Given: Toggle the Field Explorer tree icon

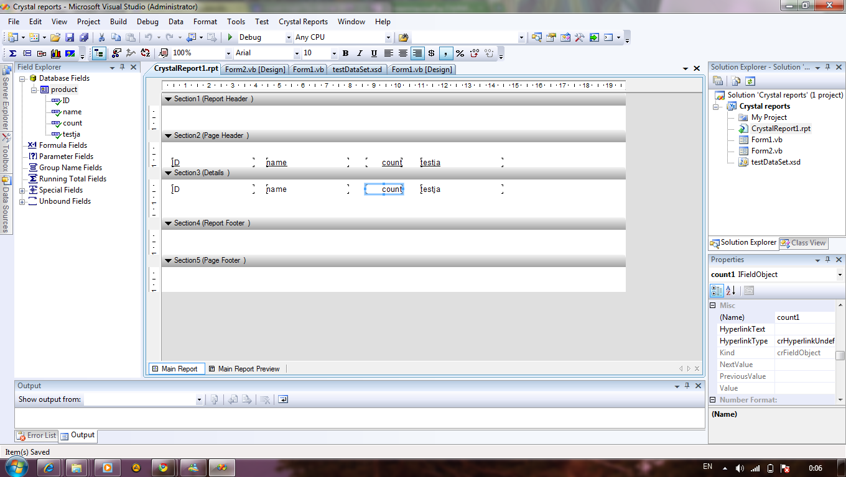Looking at the screenshot, I should point(99,53).
